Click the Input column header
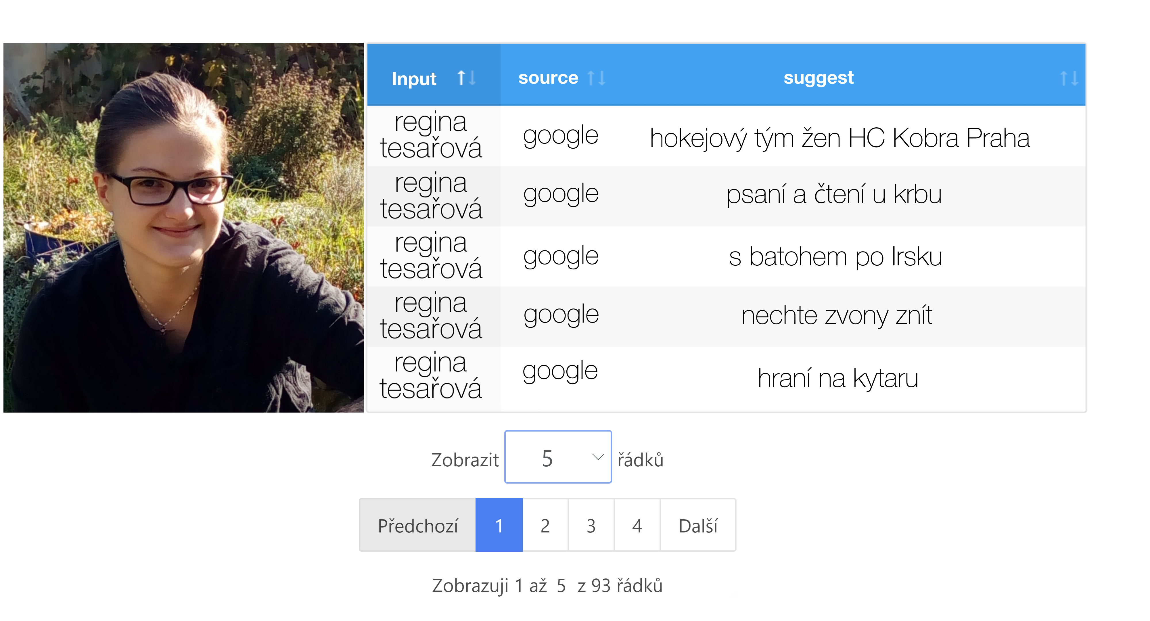Image resolution: width=1150 pixels, height=621 pixels. pos(414,79)
